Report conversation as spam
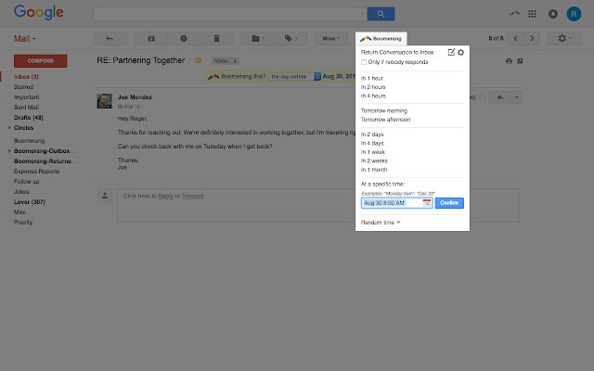 point(184,38)
